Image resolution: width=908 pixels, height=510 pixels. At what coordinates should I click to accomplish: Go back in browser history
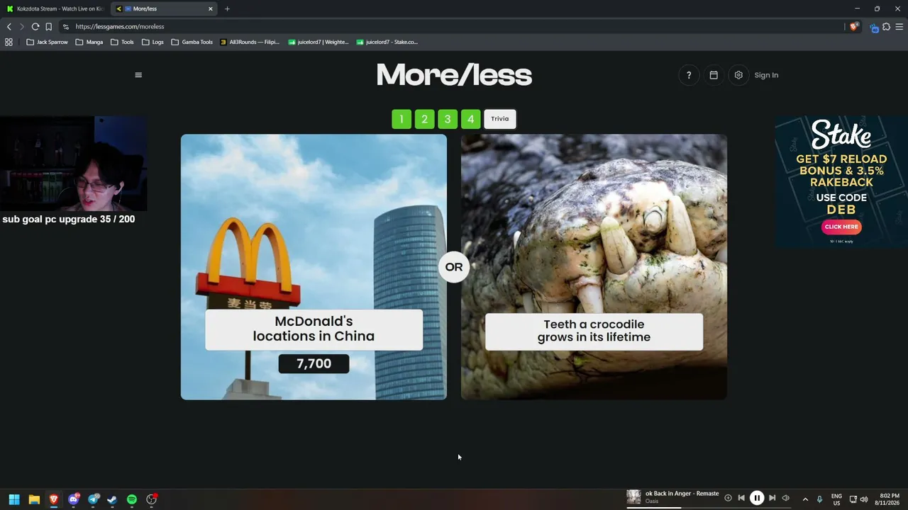[x=9, y=26]
